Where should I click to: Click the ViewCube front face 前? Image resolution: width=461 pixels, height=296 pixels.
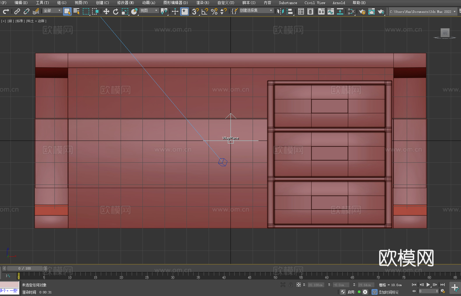tap(445, 33)
